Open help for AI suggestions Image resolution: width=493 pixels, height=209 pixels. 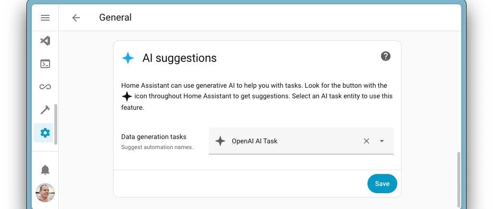pos(385,56)
